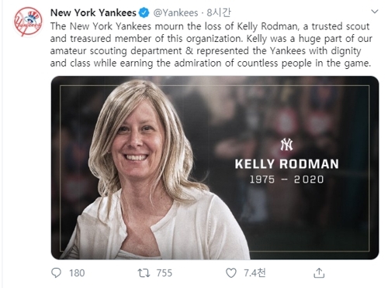The image size is (388, 288).
Task: Click the reply speech bubble icon
Action: pos(56,273)
